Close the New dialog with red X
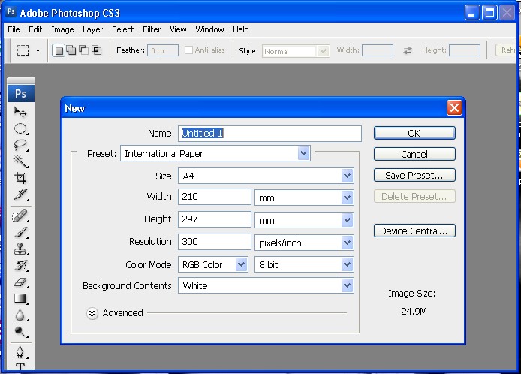This screenshot has height=374, width=521. (x=454, y=107)
